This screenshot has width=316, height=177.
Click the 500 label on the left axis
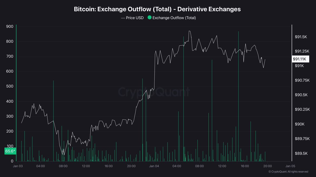tap(10, 87)
